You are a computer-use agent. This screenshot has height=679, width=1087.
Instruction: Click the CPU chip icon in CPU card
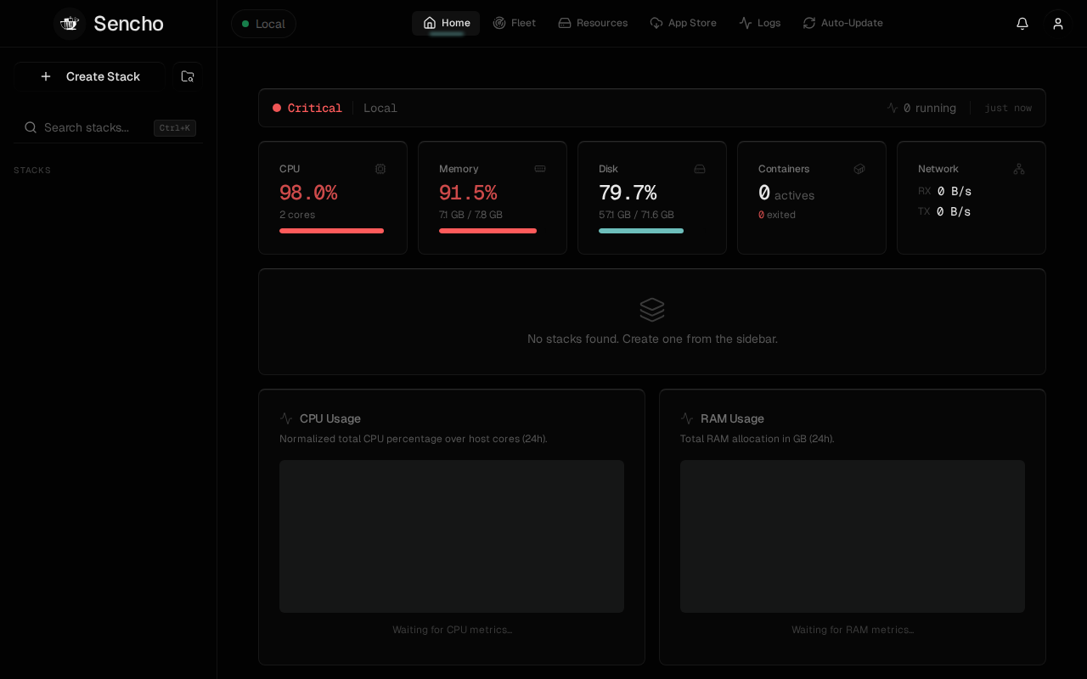point(380,169)
